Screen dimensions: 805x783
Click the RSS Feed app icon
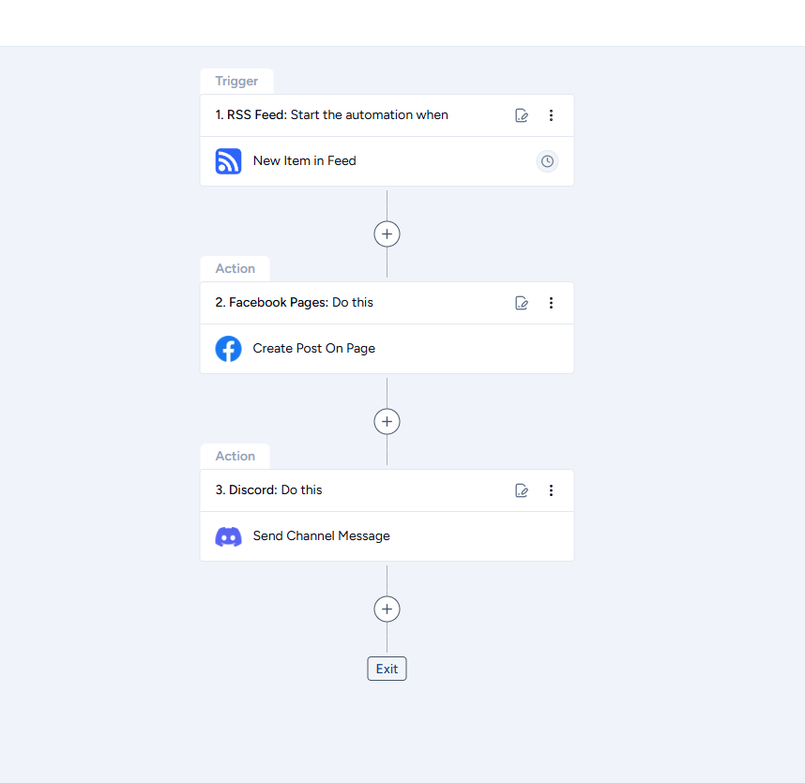pos(228,161)
